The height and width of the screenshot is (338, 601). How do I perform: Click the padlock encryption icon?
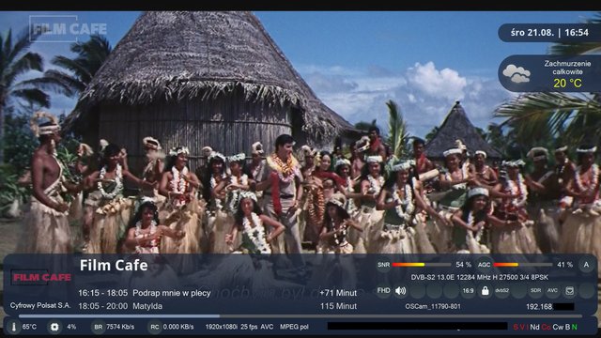[x=485, y=291]
